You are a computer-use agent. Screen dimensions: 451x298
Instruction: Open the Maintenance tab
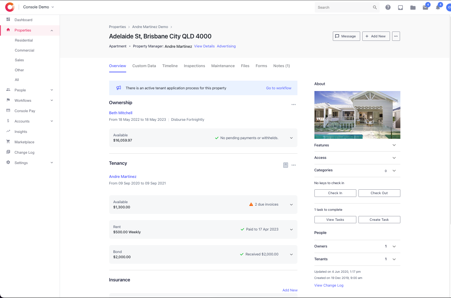[223, 66]
